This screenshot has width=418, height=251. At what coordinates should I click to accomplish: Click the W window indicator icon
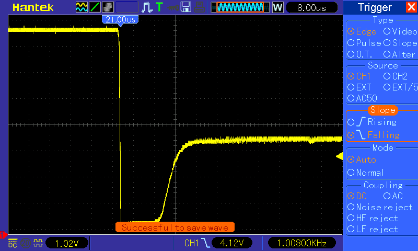click(277, 7)
